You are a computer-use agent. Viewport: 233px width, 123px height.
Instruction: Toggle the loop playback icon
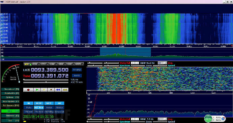65,90
